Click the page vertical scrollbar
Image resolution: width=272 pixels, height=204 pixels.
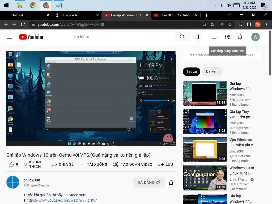coord(270,53)
